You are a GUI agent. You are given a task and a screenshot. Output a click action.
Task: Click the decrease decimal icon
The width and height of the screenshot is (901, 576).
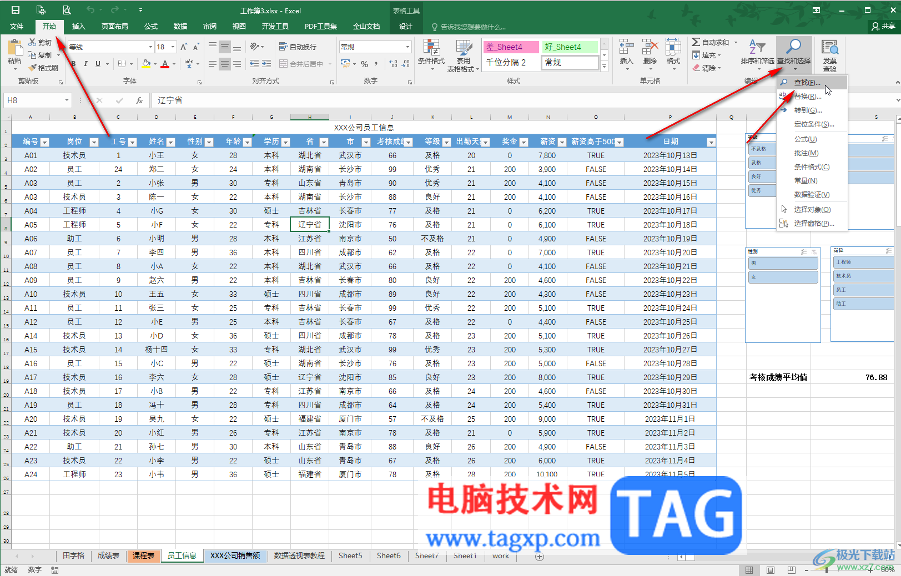coord(406,64)
